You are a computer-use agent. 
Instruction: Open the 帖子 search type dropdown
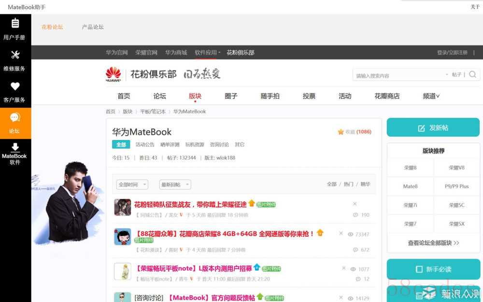tap(454, 74)
